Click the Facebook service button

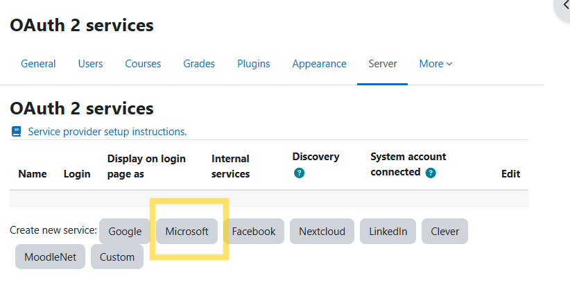[254, 232]
